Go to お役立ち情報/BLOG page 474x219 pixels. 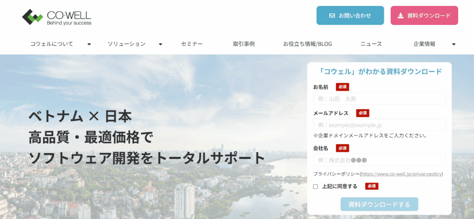click(307, 44)
